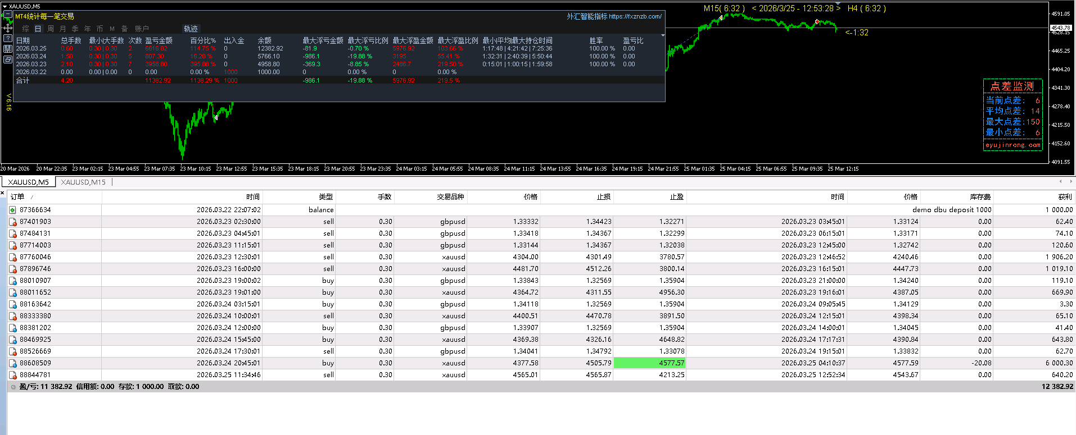Select the 周 weekly tab in statistics panel
1076x435 pixels.
(50, 29)
